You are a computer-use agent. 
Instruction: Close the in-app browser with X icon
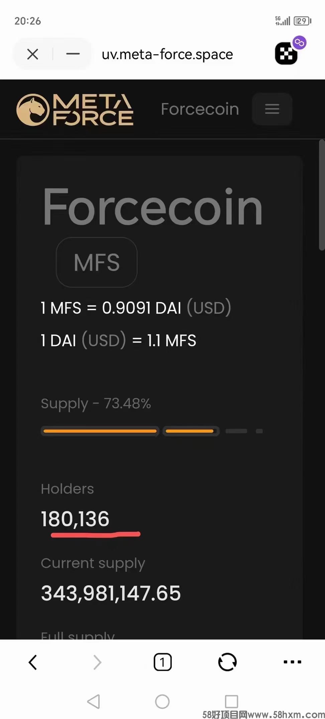pyautogui.click(x=32, y=54)
